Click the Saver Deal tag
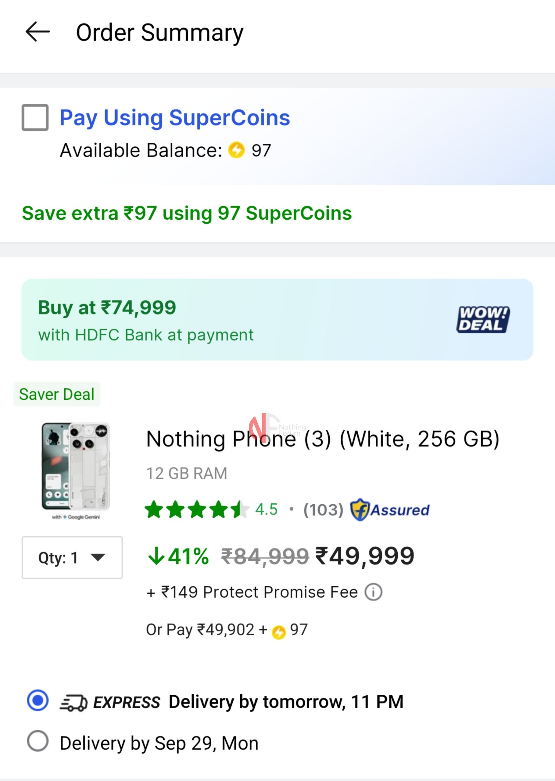The width and height of the screenshot is (555, 781). [57, 394]
